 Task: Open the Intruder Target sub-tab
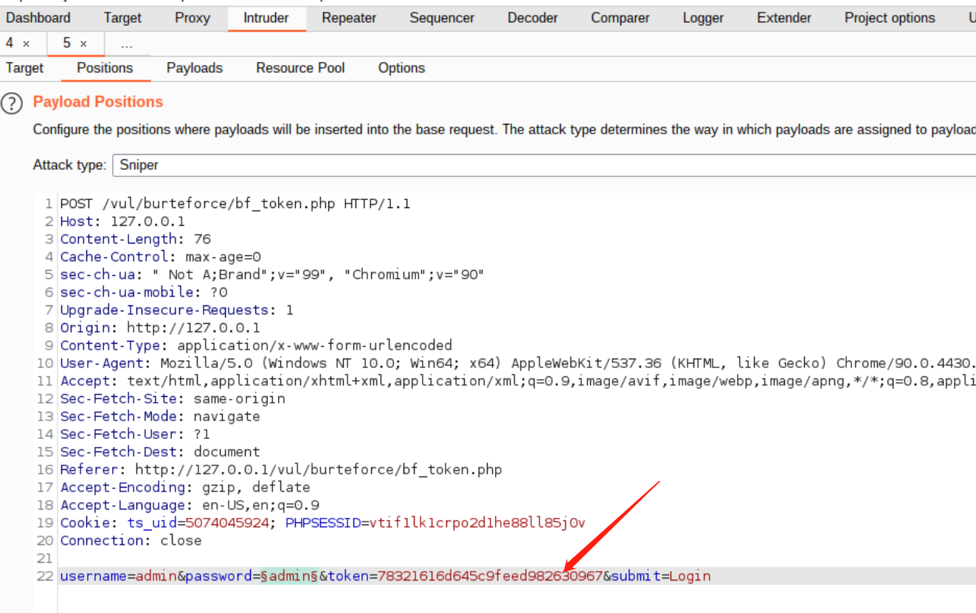point(25,69)
